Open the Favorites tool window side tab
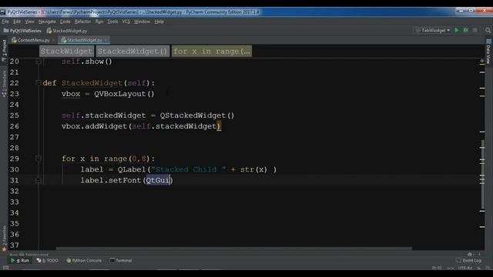 coord(4,239)
